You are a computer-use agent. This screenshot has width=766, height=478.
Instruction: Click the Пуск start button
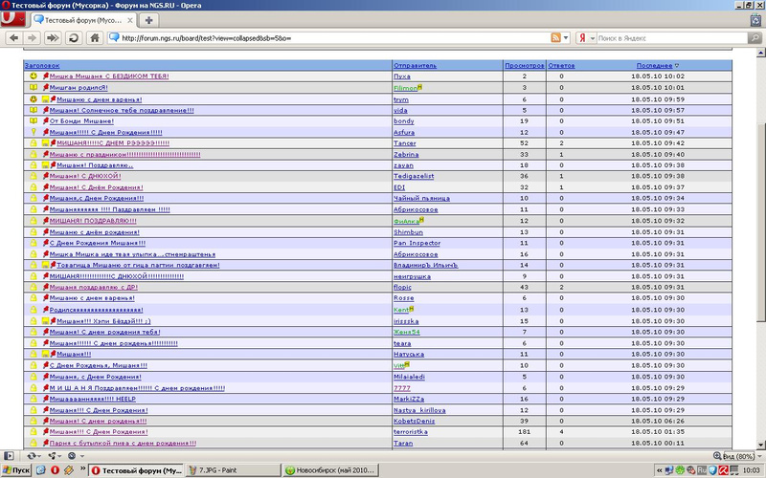[15, 470]
